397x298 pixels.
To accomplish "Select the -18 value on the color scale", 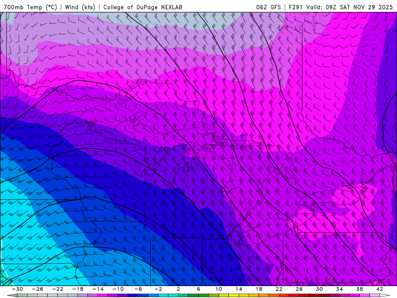I will 78,289.
